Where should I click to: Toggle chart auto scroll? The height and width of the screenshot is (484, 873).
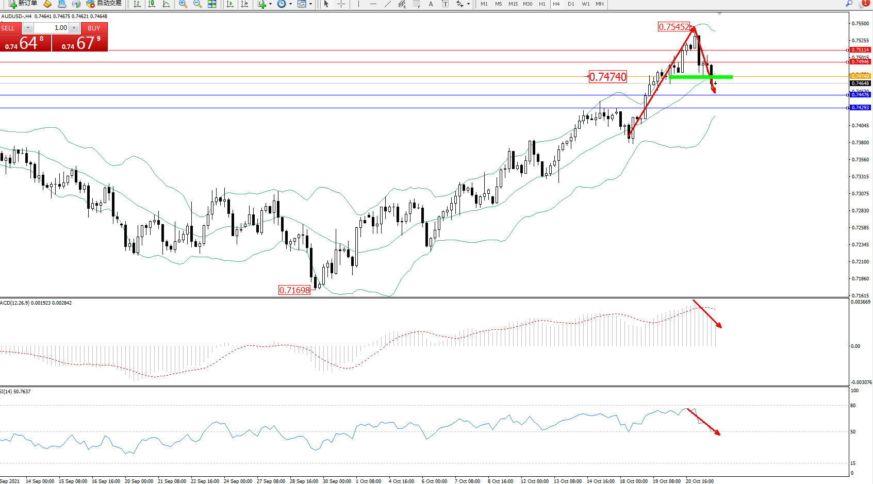230,4
